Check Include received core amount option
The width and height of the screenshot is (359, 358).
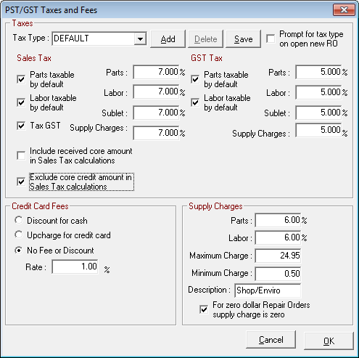[21, 155]
